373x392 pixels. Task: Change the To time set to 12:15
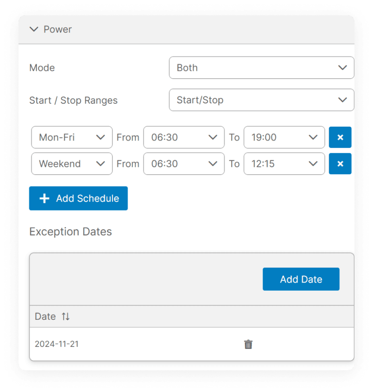pos(284,164)
